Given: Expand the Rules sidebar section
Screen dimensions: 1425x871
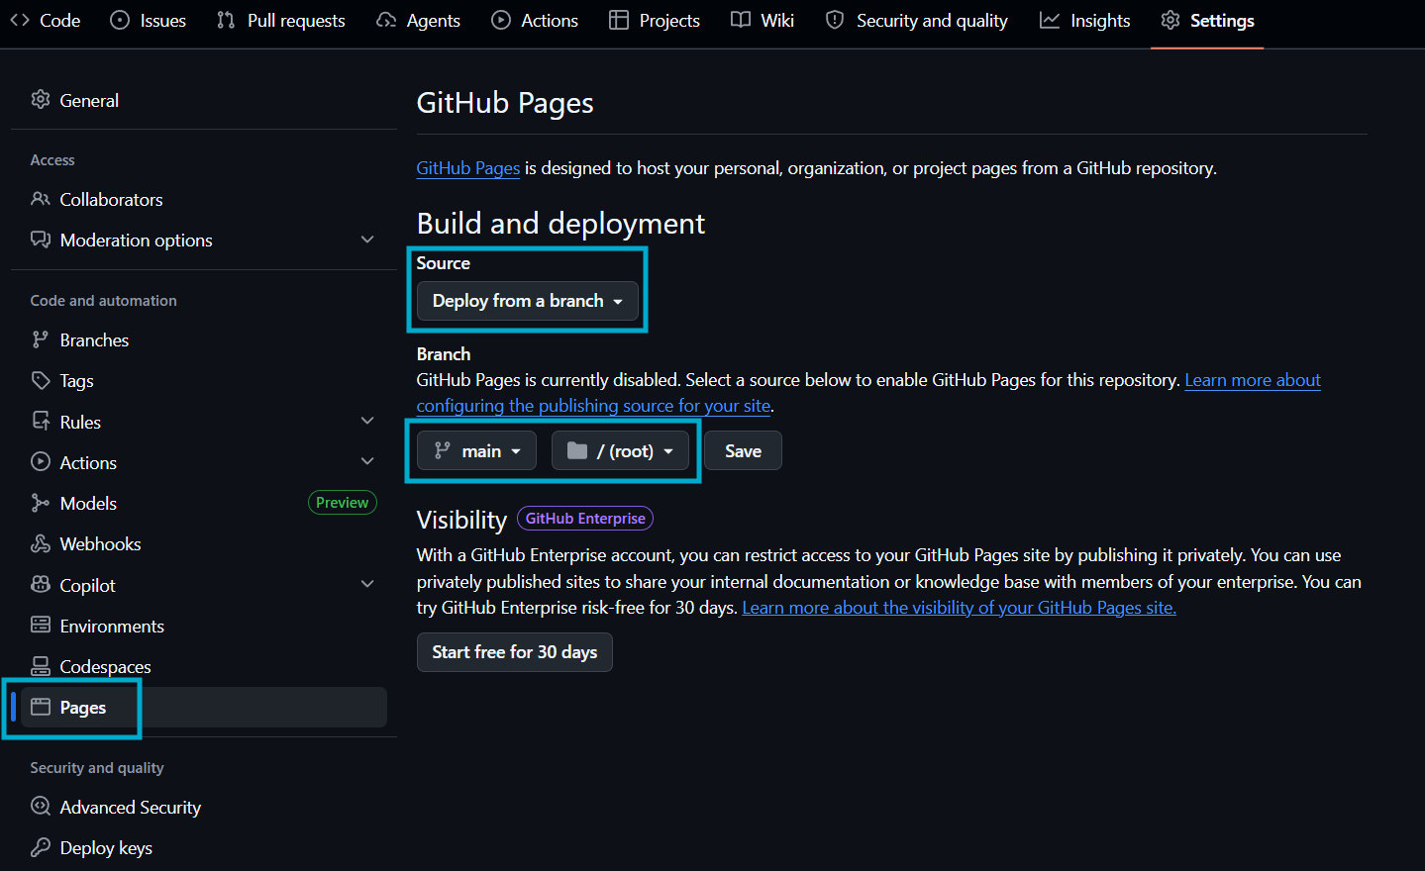Looking at the screenshot, I should [367, 422].
